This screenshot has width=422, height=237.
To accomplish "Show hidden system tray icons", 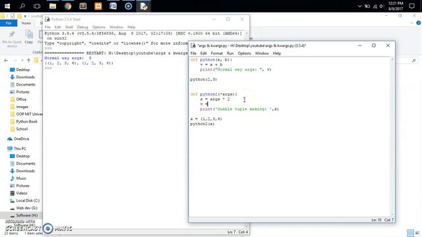I will 359,6.
